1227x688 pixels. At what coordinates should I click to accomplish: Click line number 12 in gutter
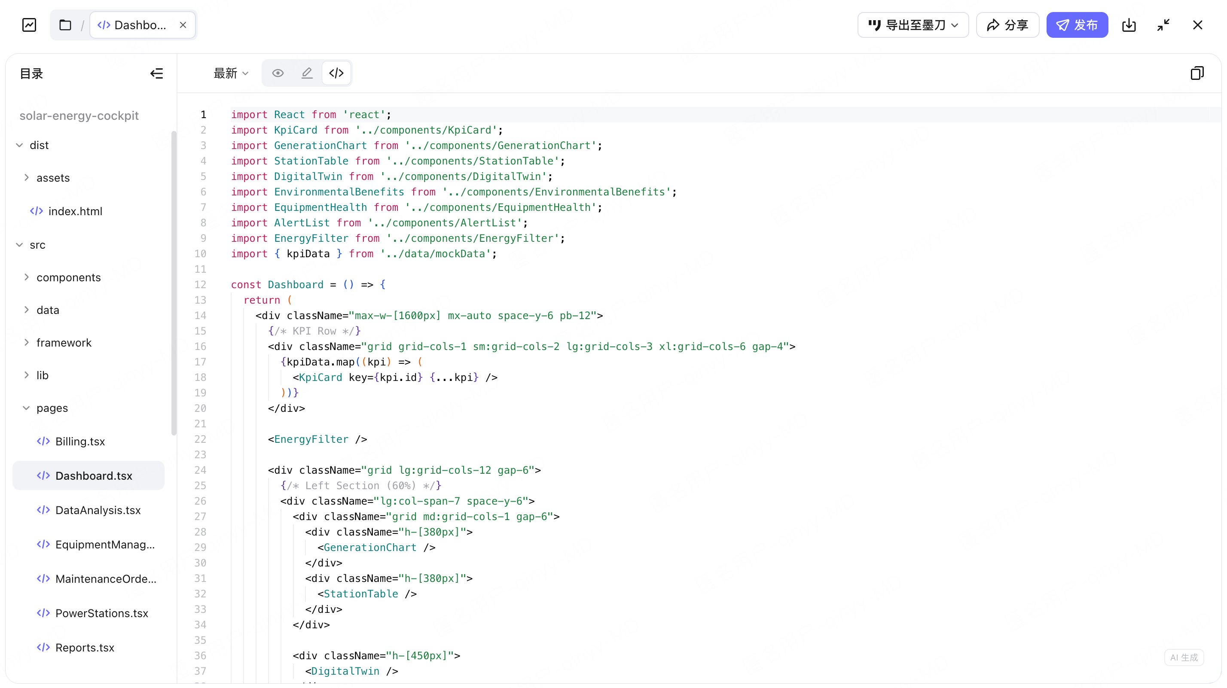click(200, 285)
